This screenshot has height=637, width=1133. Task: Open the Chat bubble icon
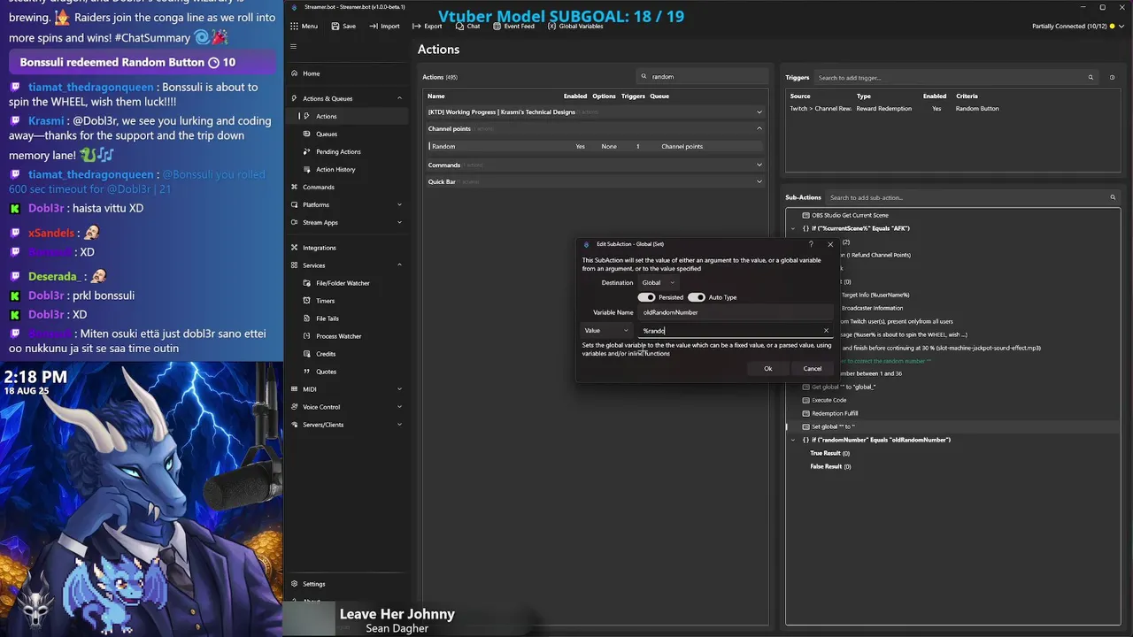pos(459,27)
